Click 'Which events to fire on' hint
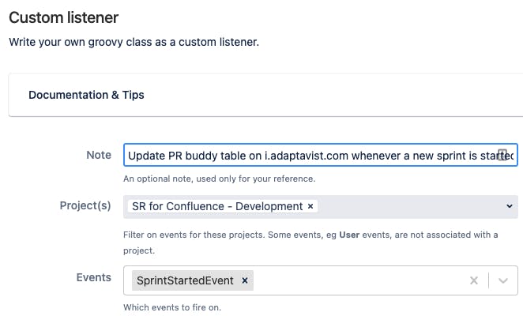This screenshot has height=316, width=523. [x=172, y=307]
